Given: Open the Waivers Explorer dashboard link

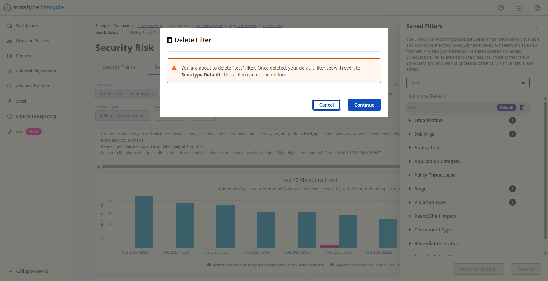Looking at the screenshot, I should (x=209, y=26).
